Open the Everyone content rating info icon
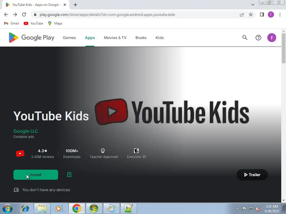Screen dimensions: 286x214 click(x=144, y=157)
